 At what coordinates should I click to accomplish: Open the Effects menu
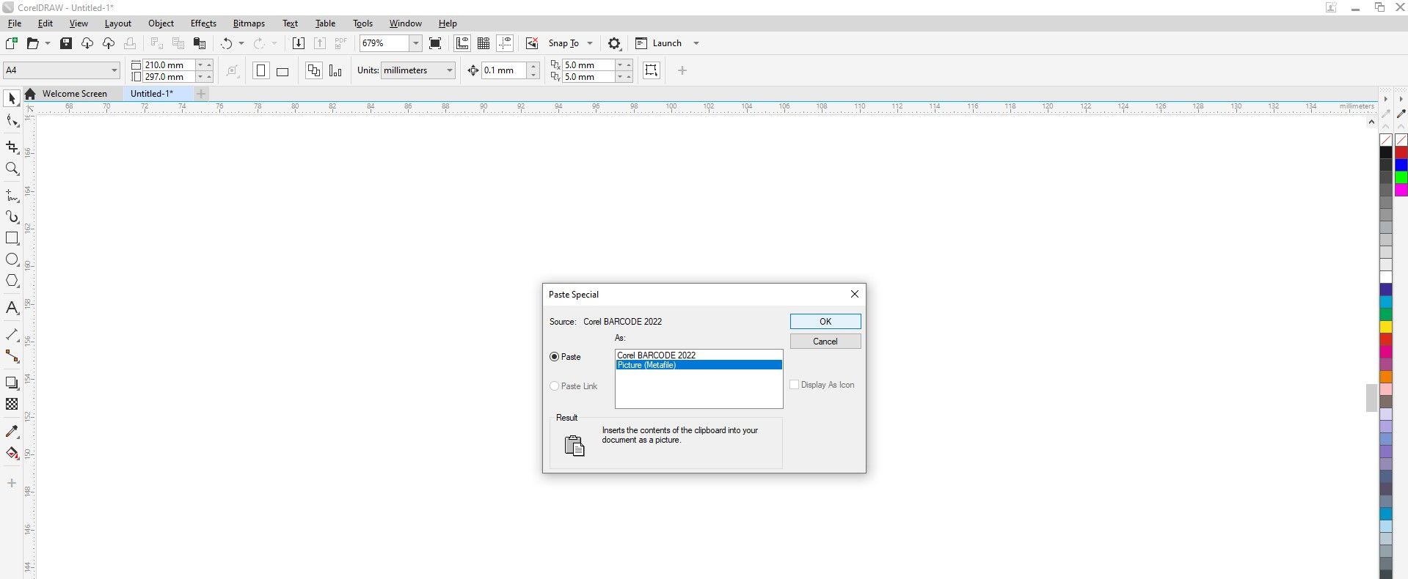203,23
